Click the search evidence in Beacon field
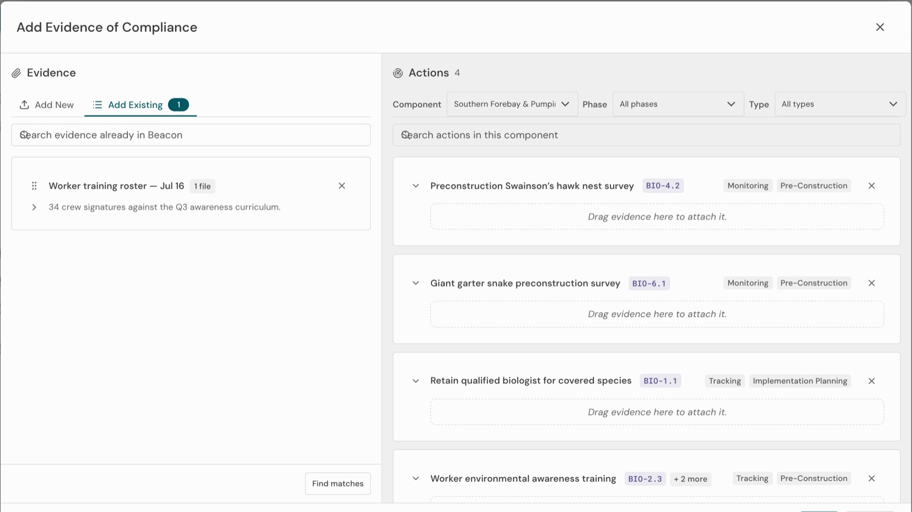The height and width of the screenshot is (512, 912). click(x=191, y=135)
